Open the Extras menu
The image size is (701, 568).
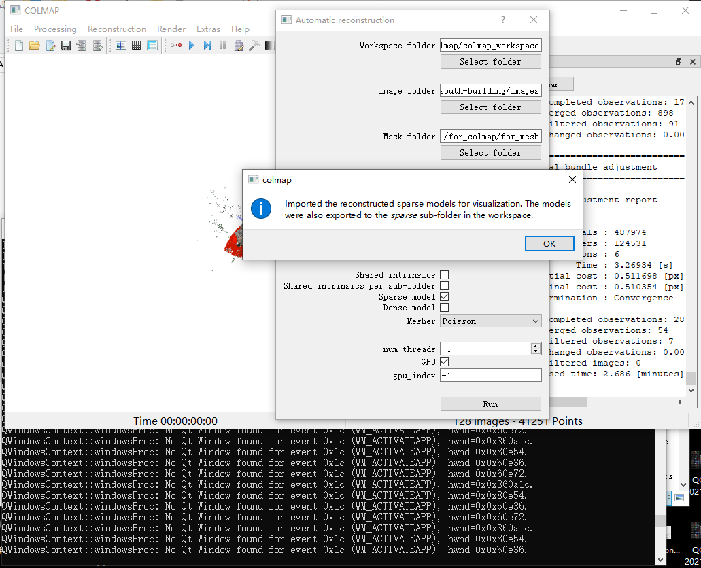click(208, 29)
